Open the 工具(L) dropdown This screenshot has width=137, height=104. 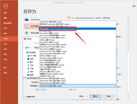point(83,96)
